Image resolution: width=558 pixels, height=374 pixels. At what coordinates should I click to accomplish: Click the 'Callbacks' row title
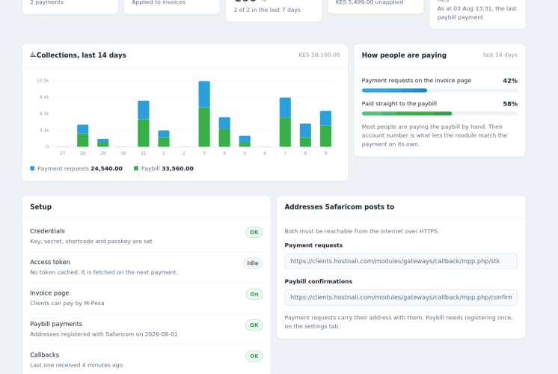pyautogui.click(x=44, y=355)
